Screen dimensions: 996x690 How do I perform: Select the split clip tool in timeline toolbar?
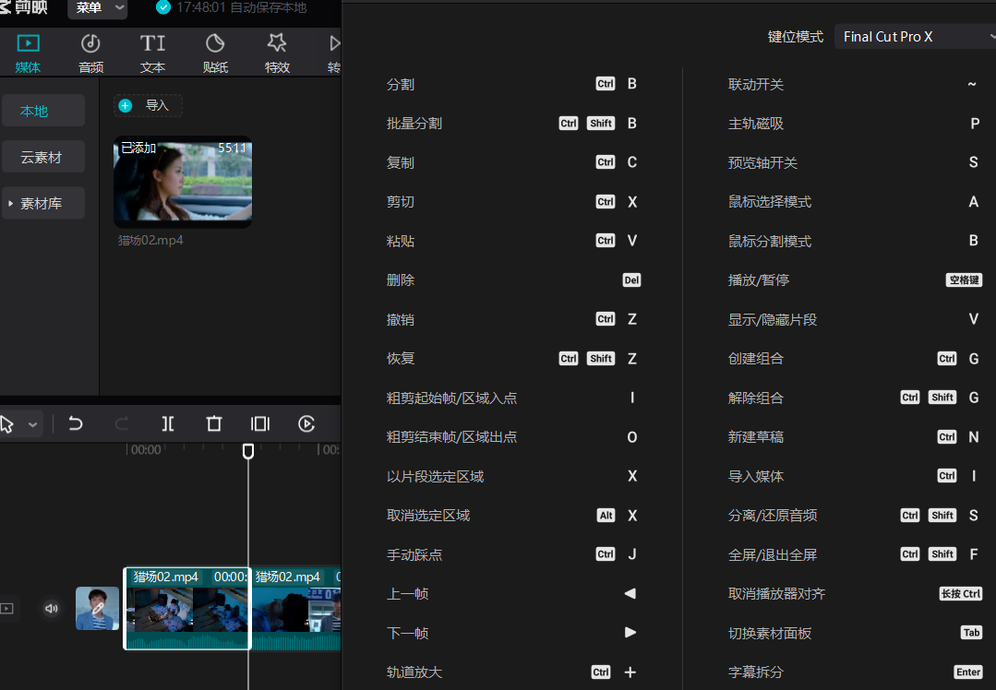pyautogui.click(x=167, y=423)
